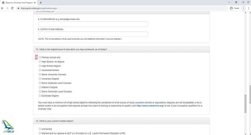This screenshot has width=251, height=135.
Task: Choose University Degree education level
Action: click(40, 79)
